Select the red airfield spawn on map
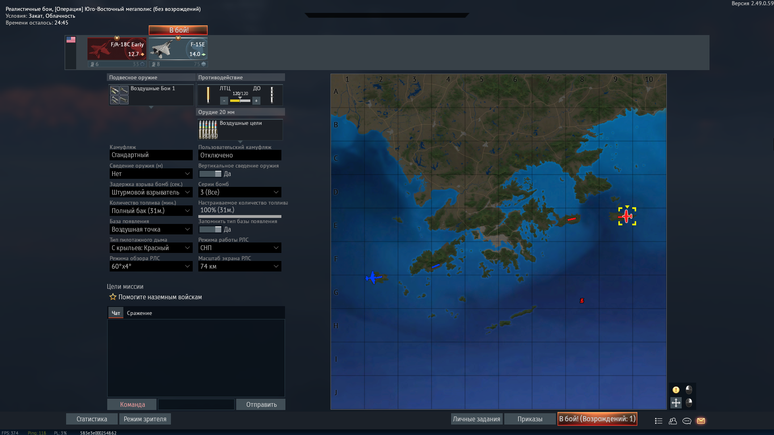Screen dimensions: 774x435 tap(571, 219)
